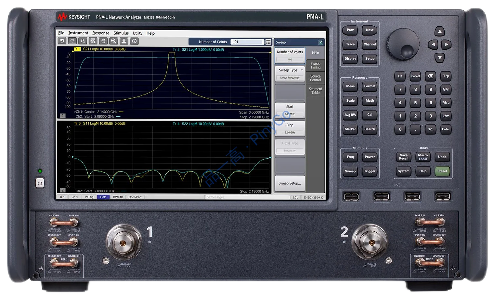Click the Number of Points entry field showing 401
The width and height of the screenshot is (494, 294).
click(247, 42)
